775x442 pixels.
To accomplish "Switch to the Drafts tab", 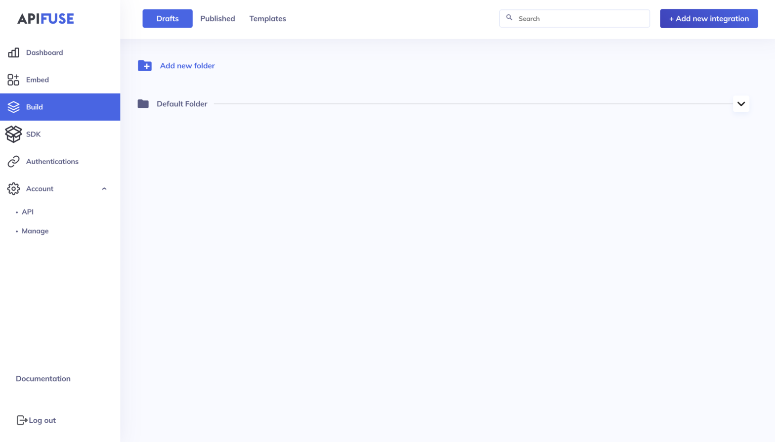I will point(168,18).
